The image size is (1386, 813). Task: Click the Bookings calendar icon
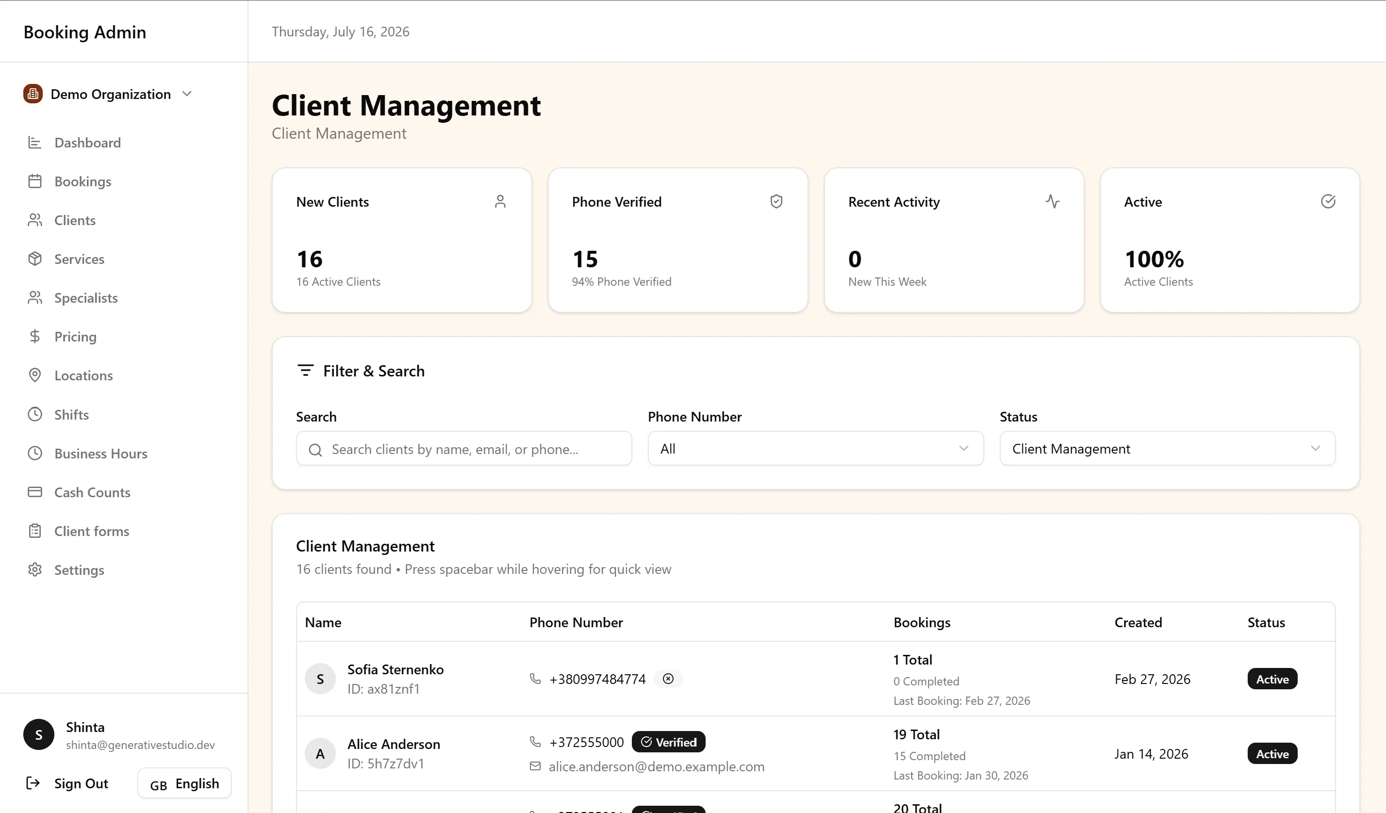(x=34, y=181)
